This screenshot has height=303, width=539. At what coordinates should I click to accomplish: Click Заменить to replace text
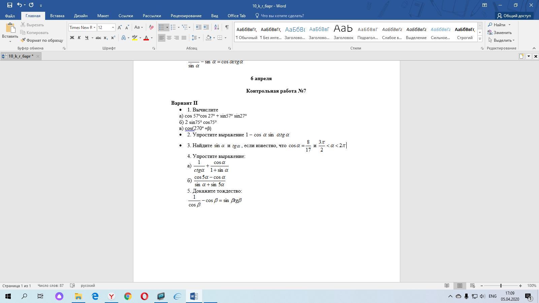(x=500, y=33)
